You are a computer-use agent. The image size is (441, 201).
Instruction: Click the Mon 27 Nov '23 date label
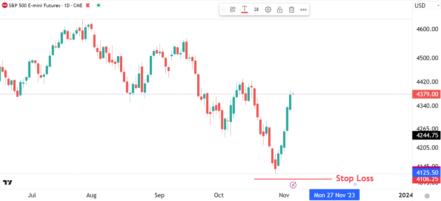[334, 195]
